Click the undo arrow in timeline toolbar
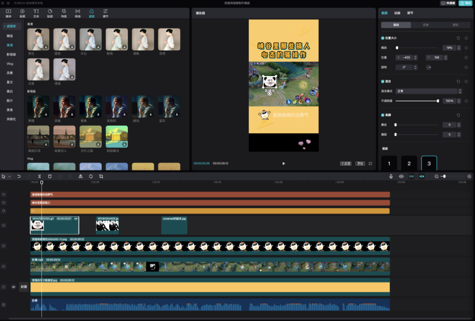 19,176
